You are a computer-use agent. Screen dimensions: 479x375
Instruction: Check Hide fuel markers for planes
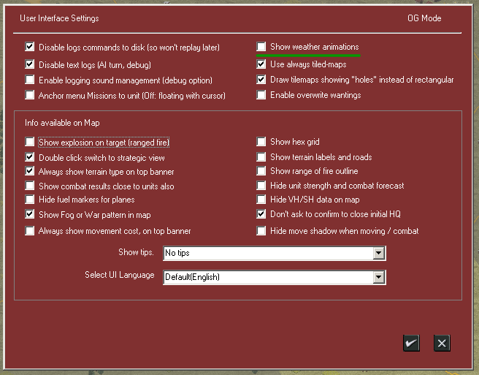click(x=30, y=200)
